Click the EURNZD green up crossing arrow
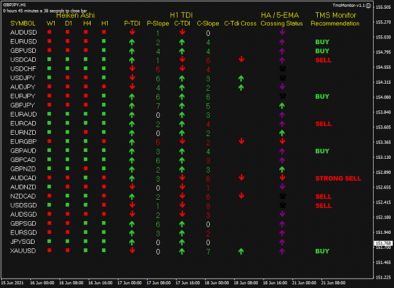394x288 pixels. 282,133
